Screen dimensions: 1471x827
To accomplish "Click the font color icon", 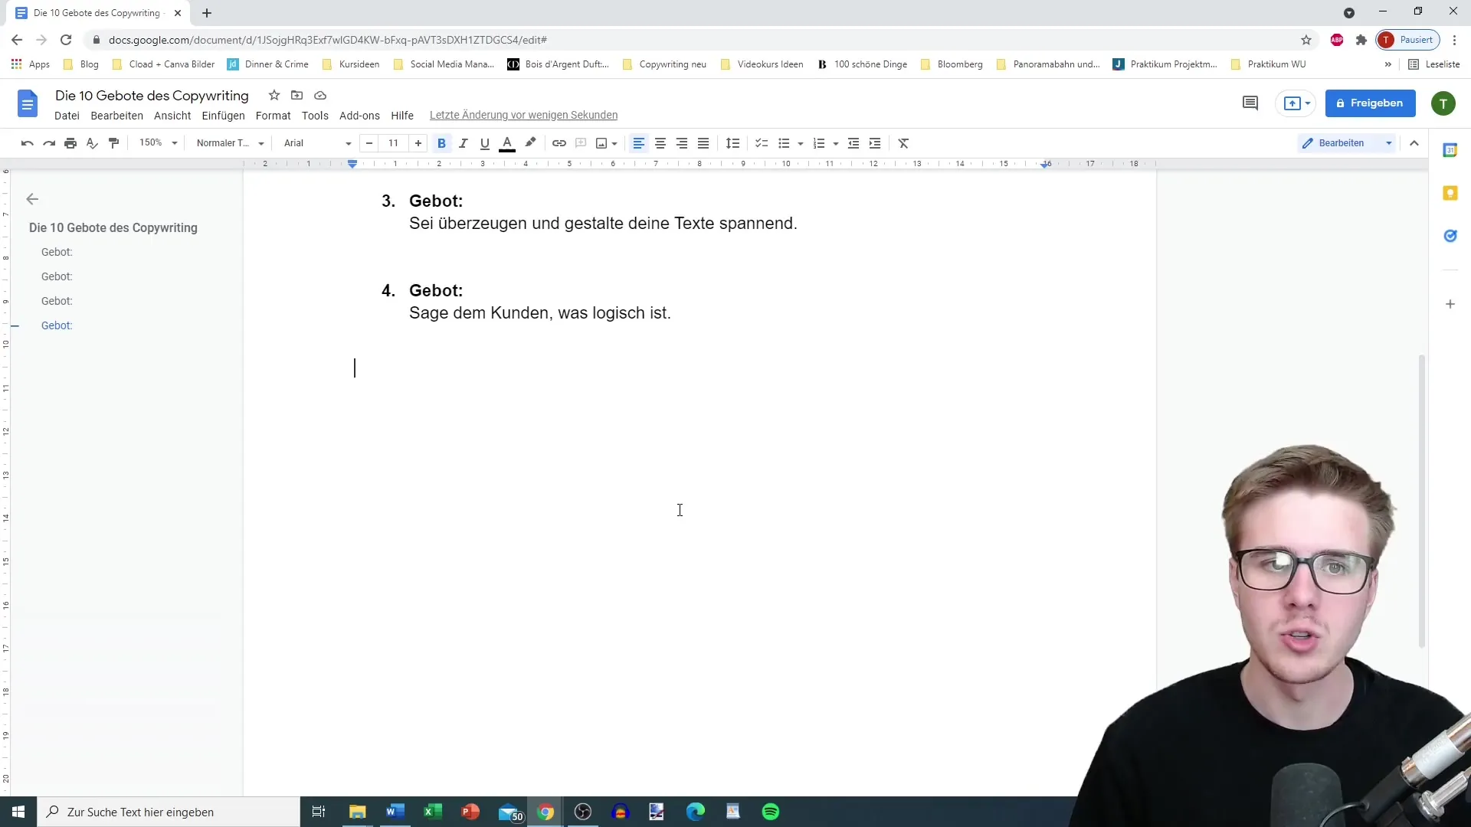I will [x=507, y=142].
